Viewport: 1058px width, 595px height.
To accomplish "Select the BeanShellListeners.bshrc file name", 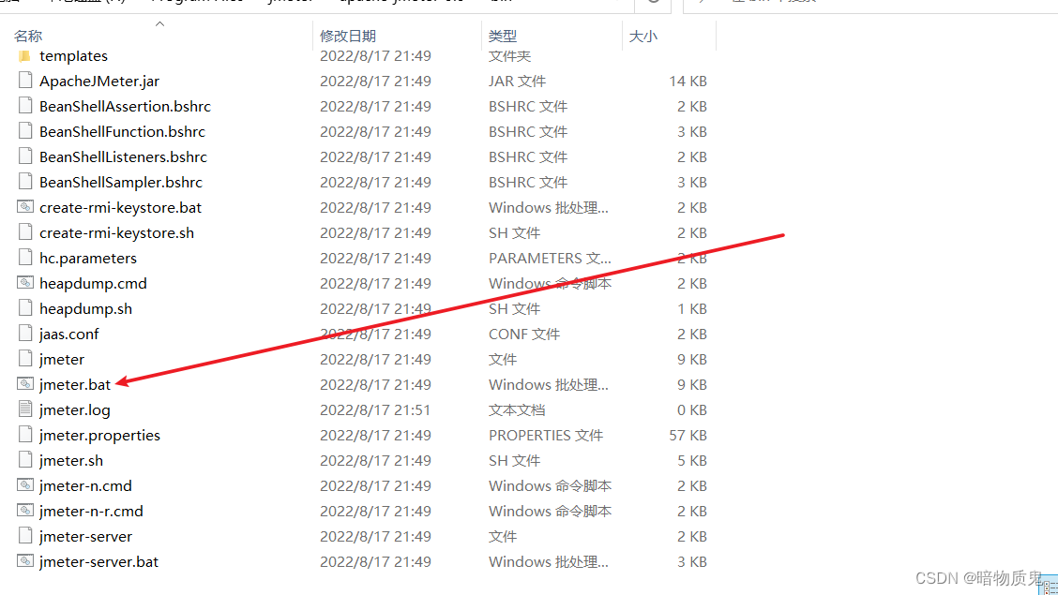I will [x=123, y=157].
